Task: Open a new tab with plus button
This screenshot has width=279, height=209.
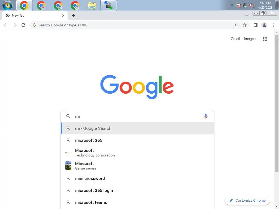Action: coord(74,16)
